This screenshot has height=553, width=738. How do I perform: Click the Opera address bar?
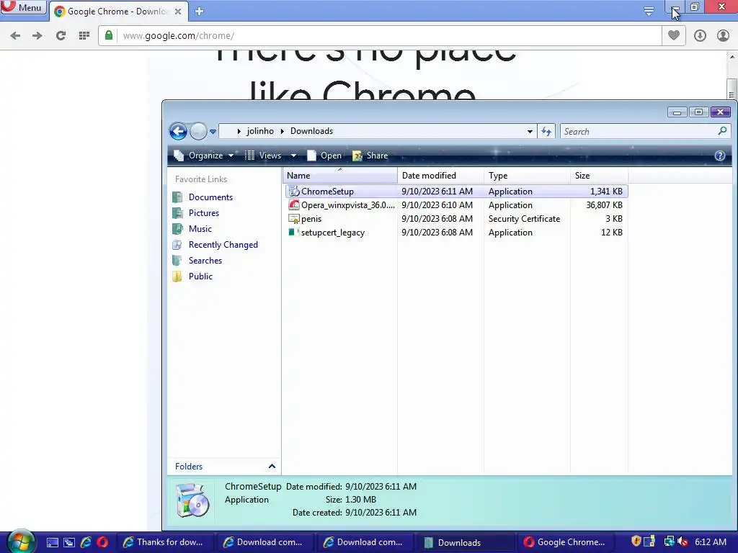coord(380,36)
